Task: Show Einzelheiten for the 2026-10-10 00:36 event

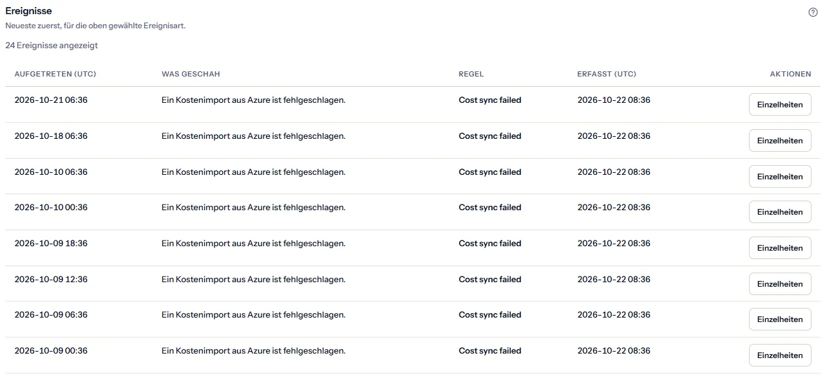Action: point(780,212)
